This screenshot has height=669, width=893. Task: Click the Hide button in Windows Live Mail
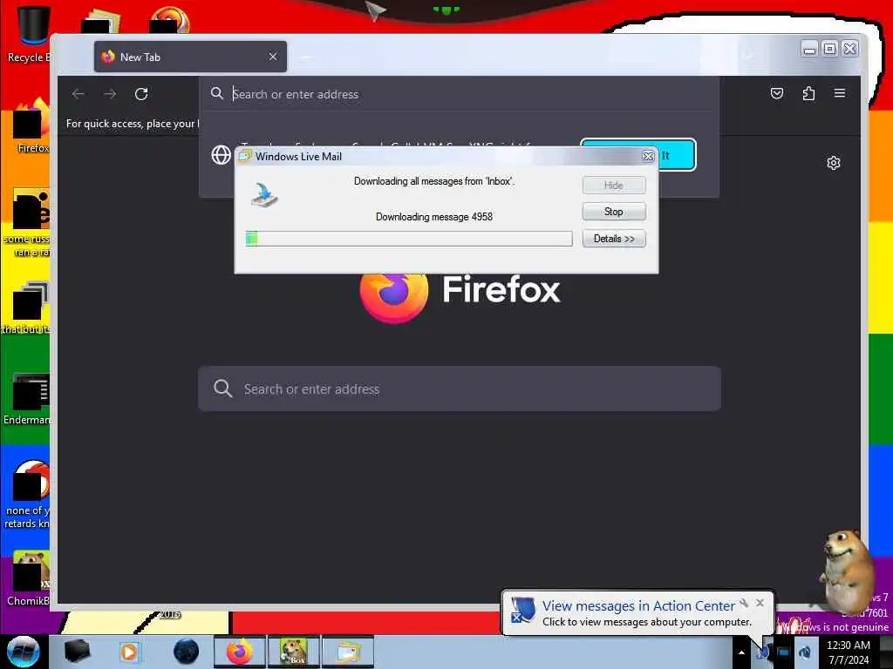coord(613,186)
